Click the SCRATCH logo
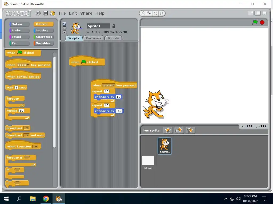Viewport: 273px width, 204px height. 18,13
